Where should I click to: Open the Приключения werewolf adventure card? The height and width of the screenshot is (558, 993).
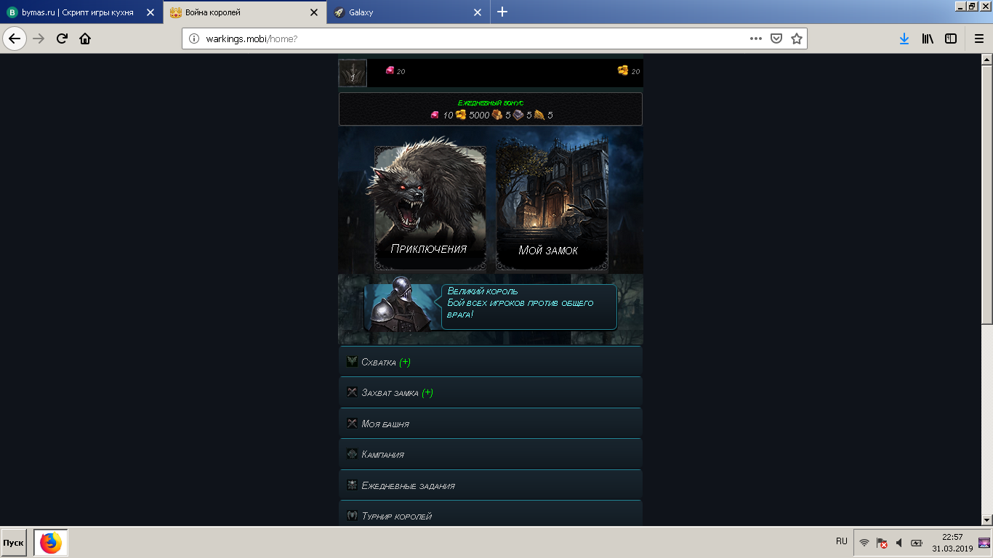coord(430,208)
